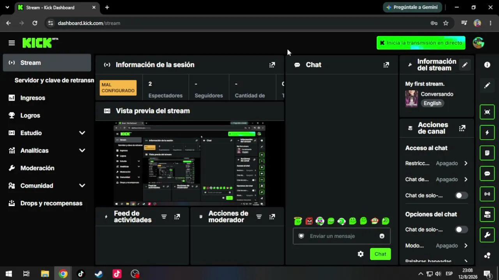Reload the page with browser refresh button

pos(35,23)
